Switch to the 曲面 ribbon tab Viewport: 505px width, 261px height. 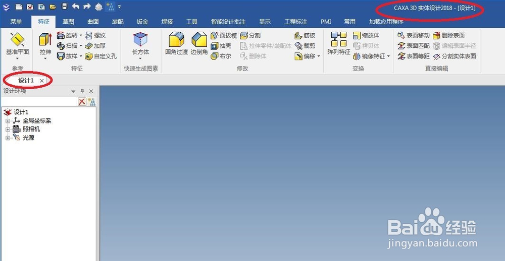pos(93,22)
